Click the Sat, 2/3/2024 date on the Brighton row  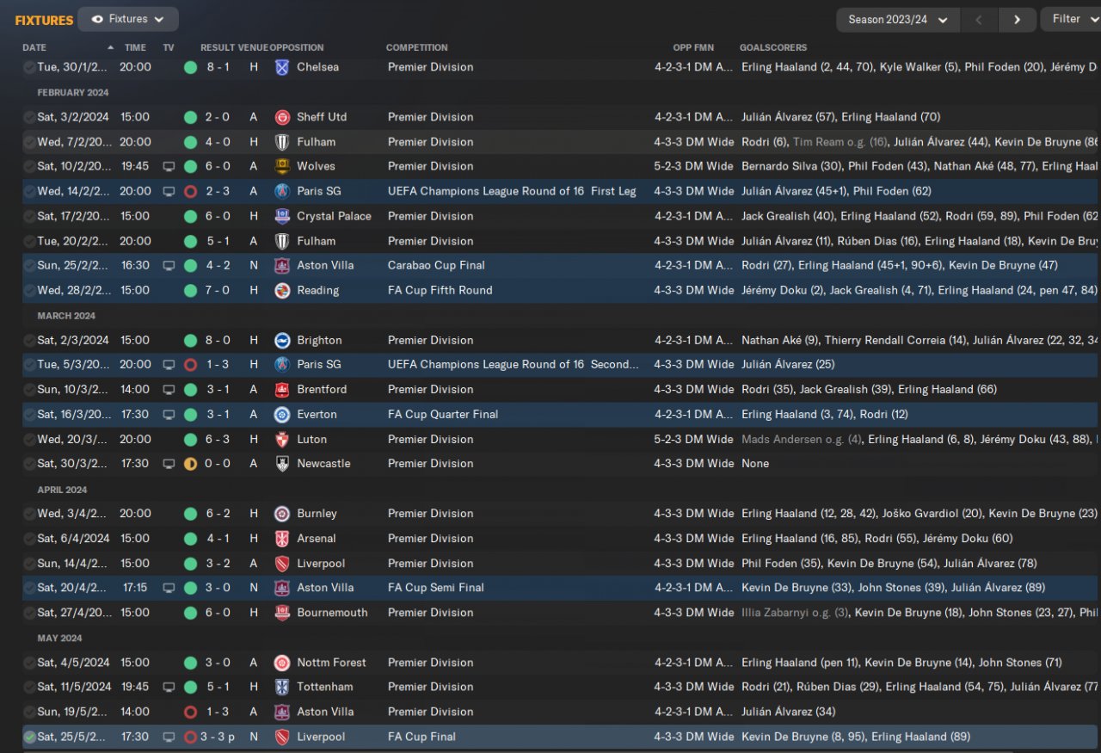74,340
